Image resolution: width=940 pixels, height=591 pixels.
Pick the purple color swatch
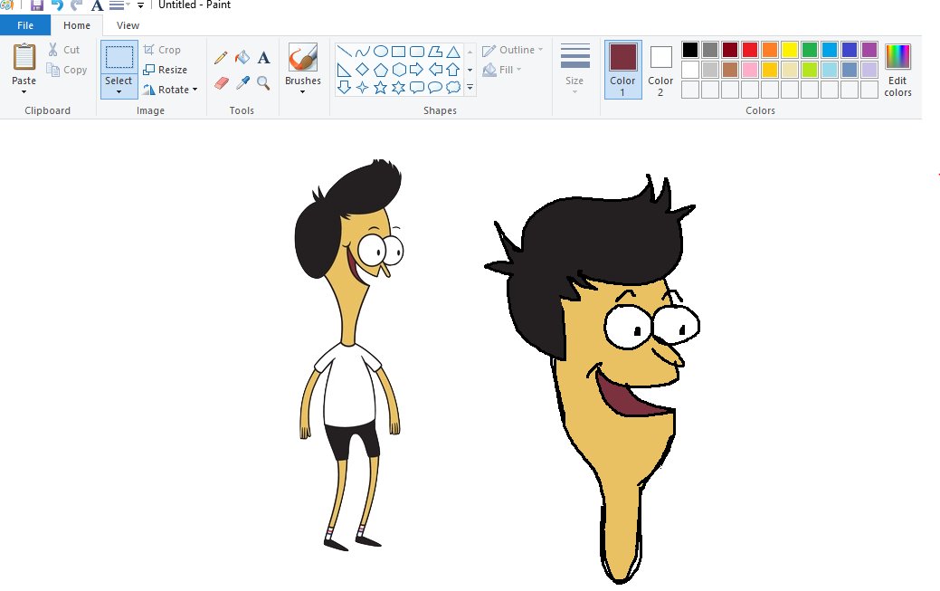click(x=869, y=50)
